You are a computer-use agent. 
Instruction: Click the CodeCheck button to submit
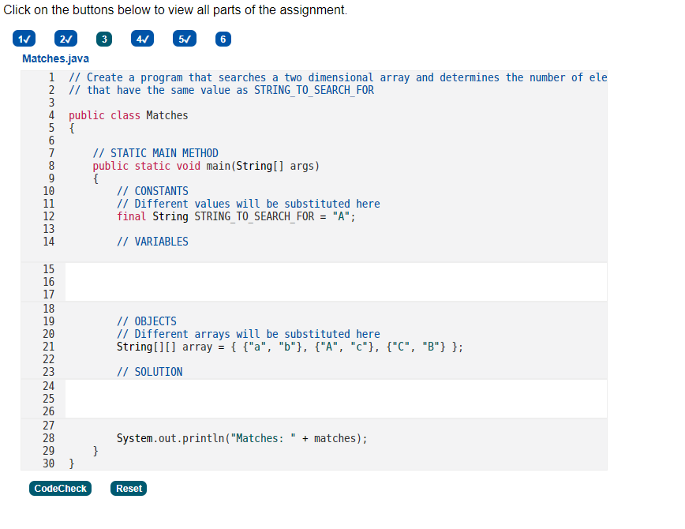(60, 488)
